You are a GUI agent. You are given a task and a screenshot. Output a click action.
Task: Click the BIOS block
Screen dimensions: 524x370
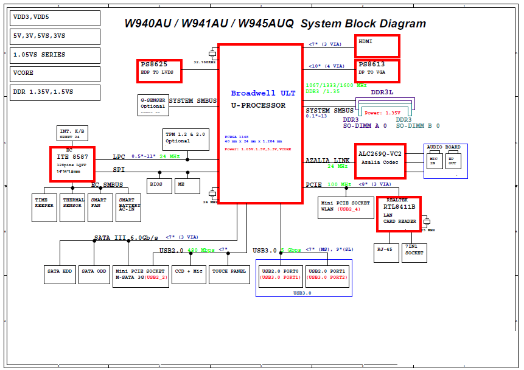pos(159,186)
